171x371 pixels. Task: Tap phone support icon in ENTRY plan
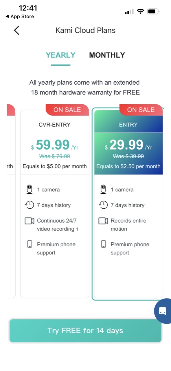(103, 244)
